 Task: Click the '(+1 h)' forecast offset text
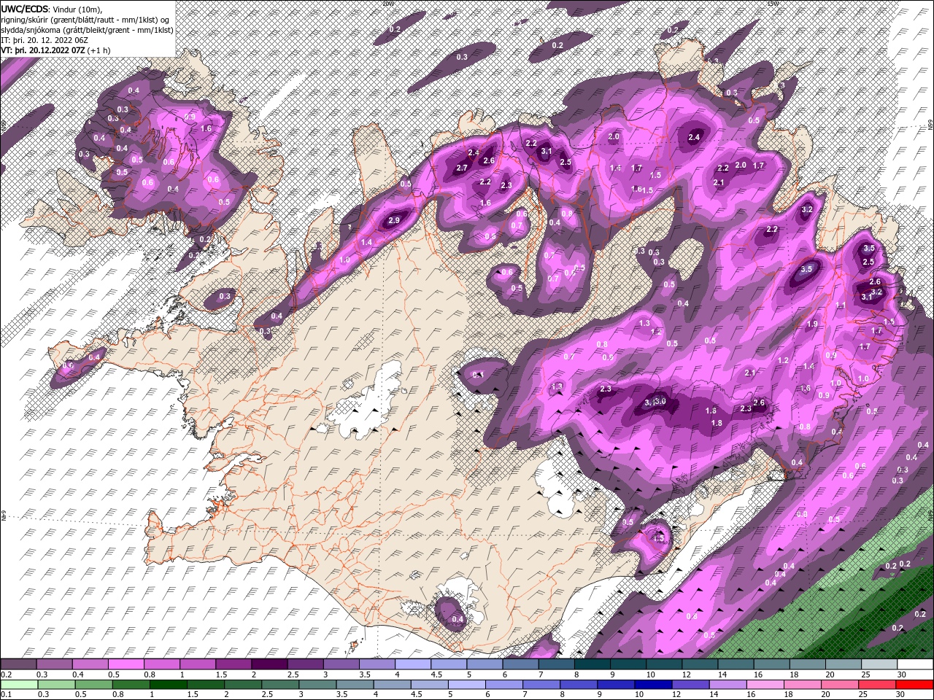click(99, 50)
